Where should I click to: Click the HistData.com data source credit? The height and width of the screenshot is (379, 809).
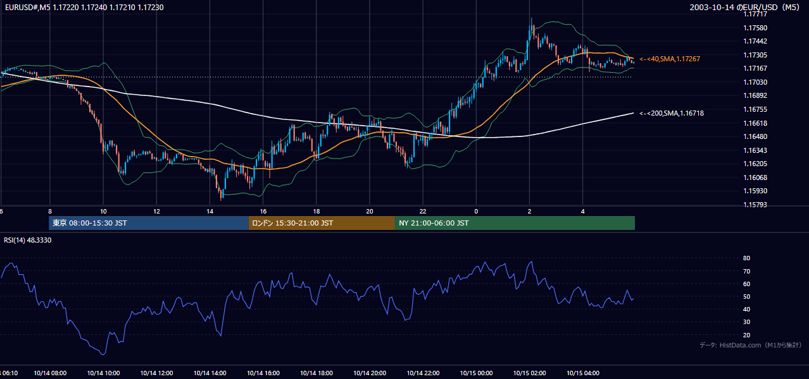[751, 345]
